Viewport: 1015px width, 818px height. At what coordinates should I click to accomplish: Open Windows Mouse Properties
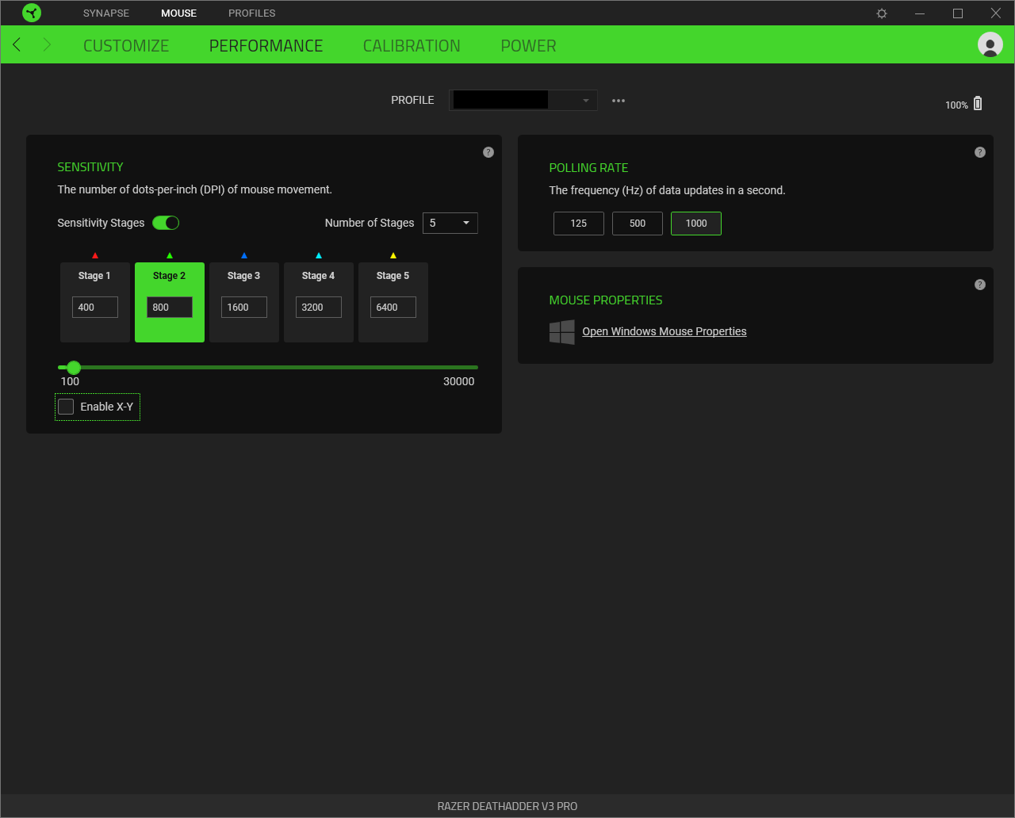(x=665, y=331)
